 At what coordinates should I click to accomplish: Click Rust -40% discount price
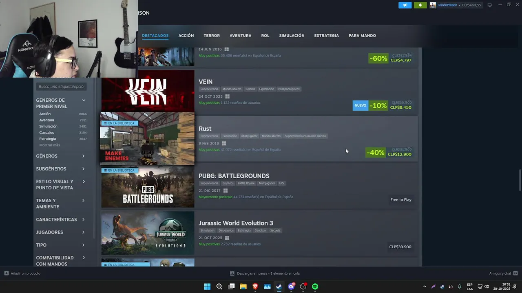(x=389, y=153)
